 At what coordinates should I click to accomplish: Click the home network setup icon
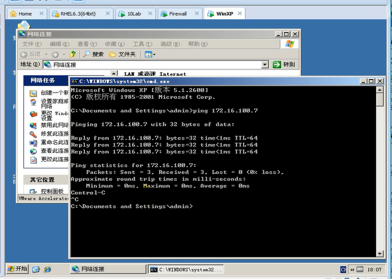(x=33, y=102)
